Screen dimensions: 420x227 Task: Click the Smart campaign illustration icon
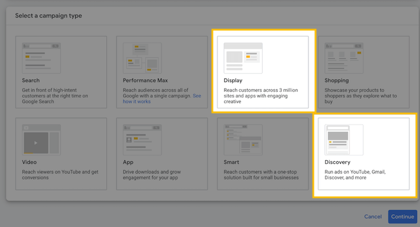(243, 140)
